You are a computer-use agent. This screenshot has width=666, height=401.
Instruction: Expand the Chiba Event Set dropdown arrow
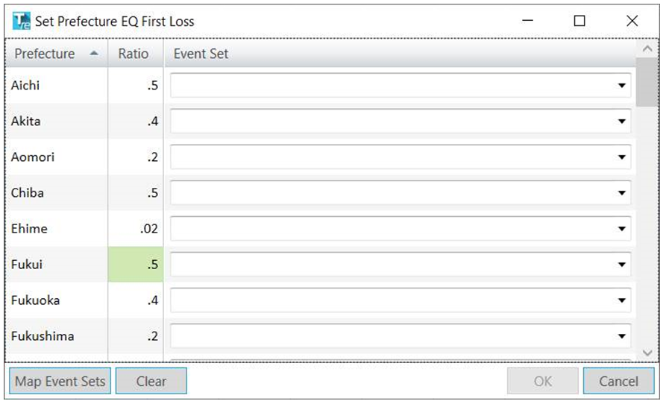[x=621, y=193]
